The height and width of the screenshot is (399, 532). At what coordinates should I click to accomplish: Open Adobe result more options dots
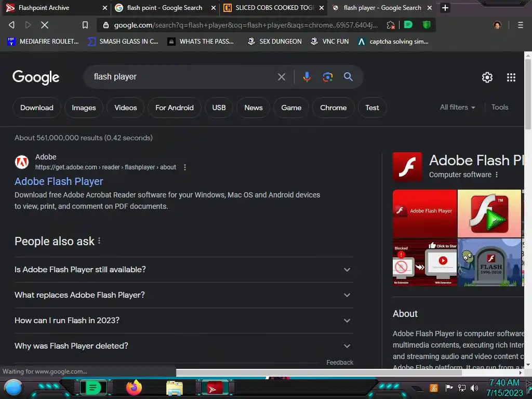(x=185, y=167)
